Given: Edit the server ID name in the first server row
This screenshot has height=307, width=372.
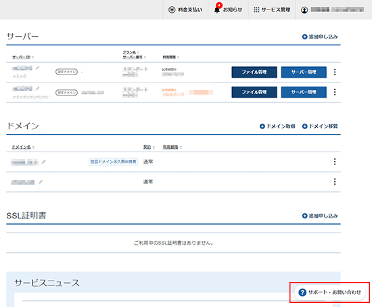Looking at the screenshot, I should 37,68.
